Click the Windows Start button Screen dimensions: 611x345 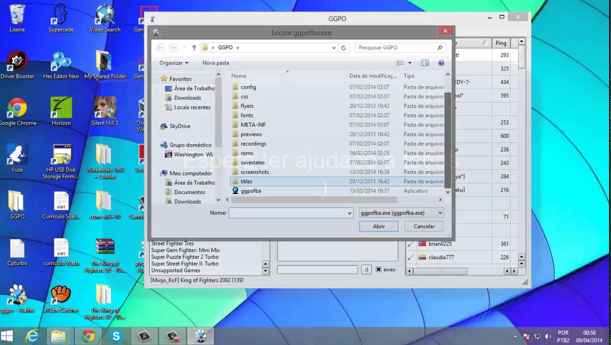click(7, 336)
